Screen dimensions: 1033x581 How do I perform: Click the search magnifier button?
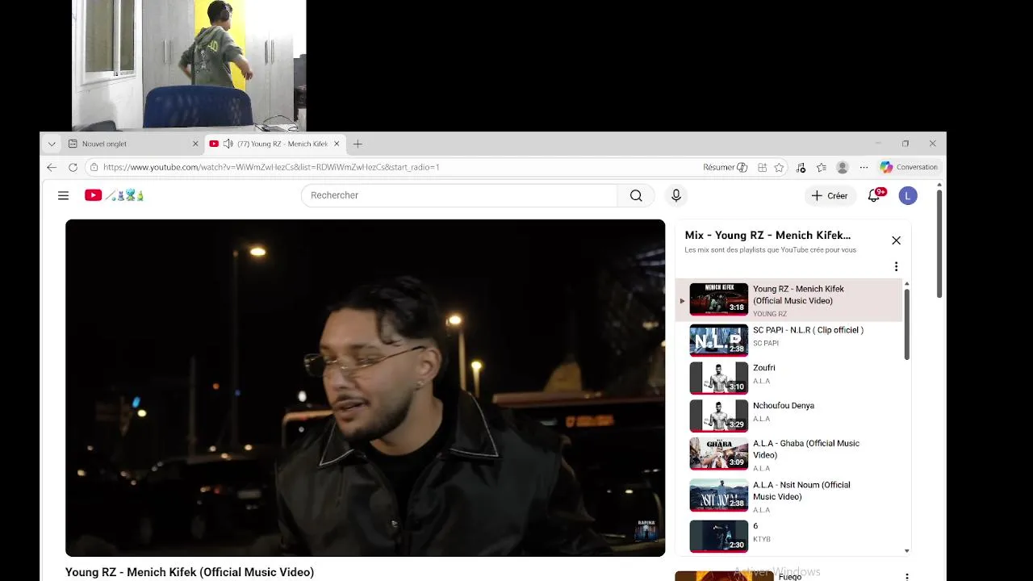click(x=636, y=195)
